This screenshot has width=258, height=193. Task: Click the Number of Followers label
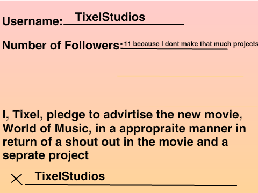coord(62,45)
